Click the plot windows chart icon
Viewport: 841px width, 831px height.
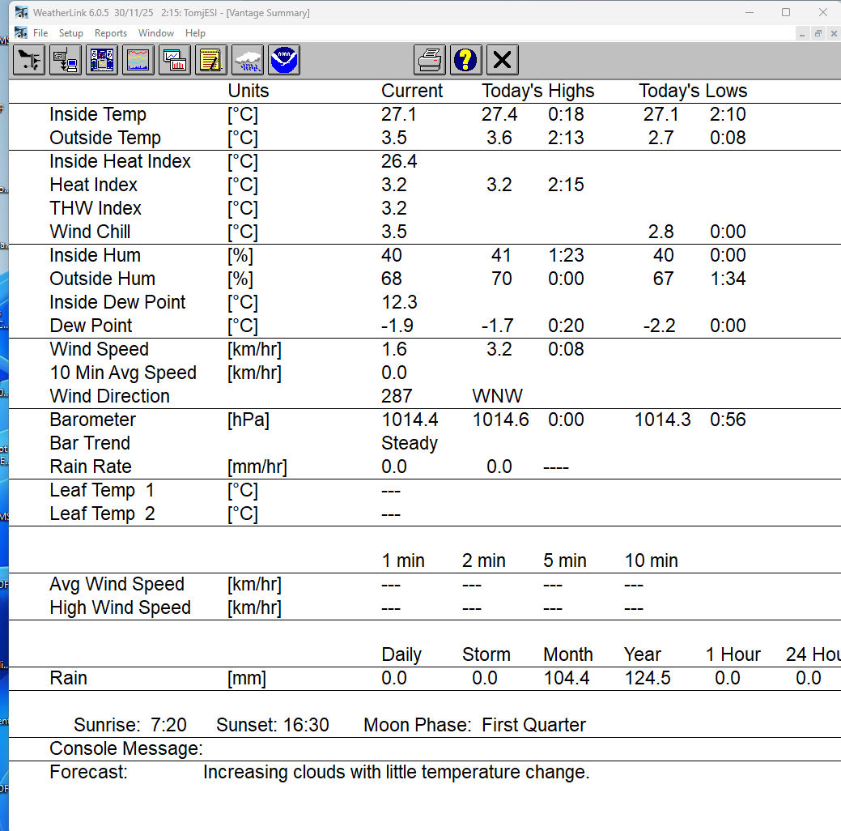pyautogui.click(x=175, y=60)
